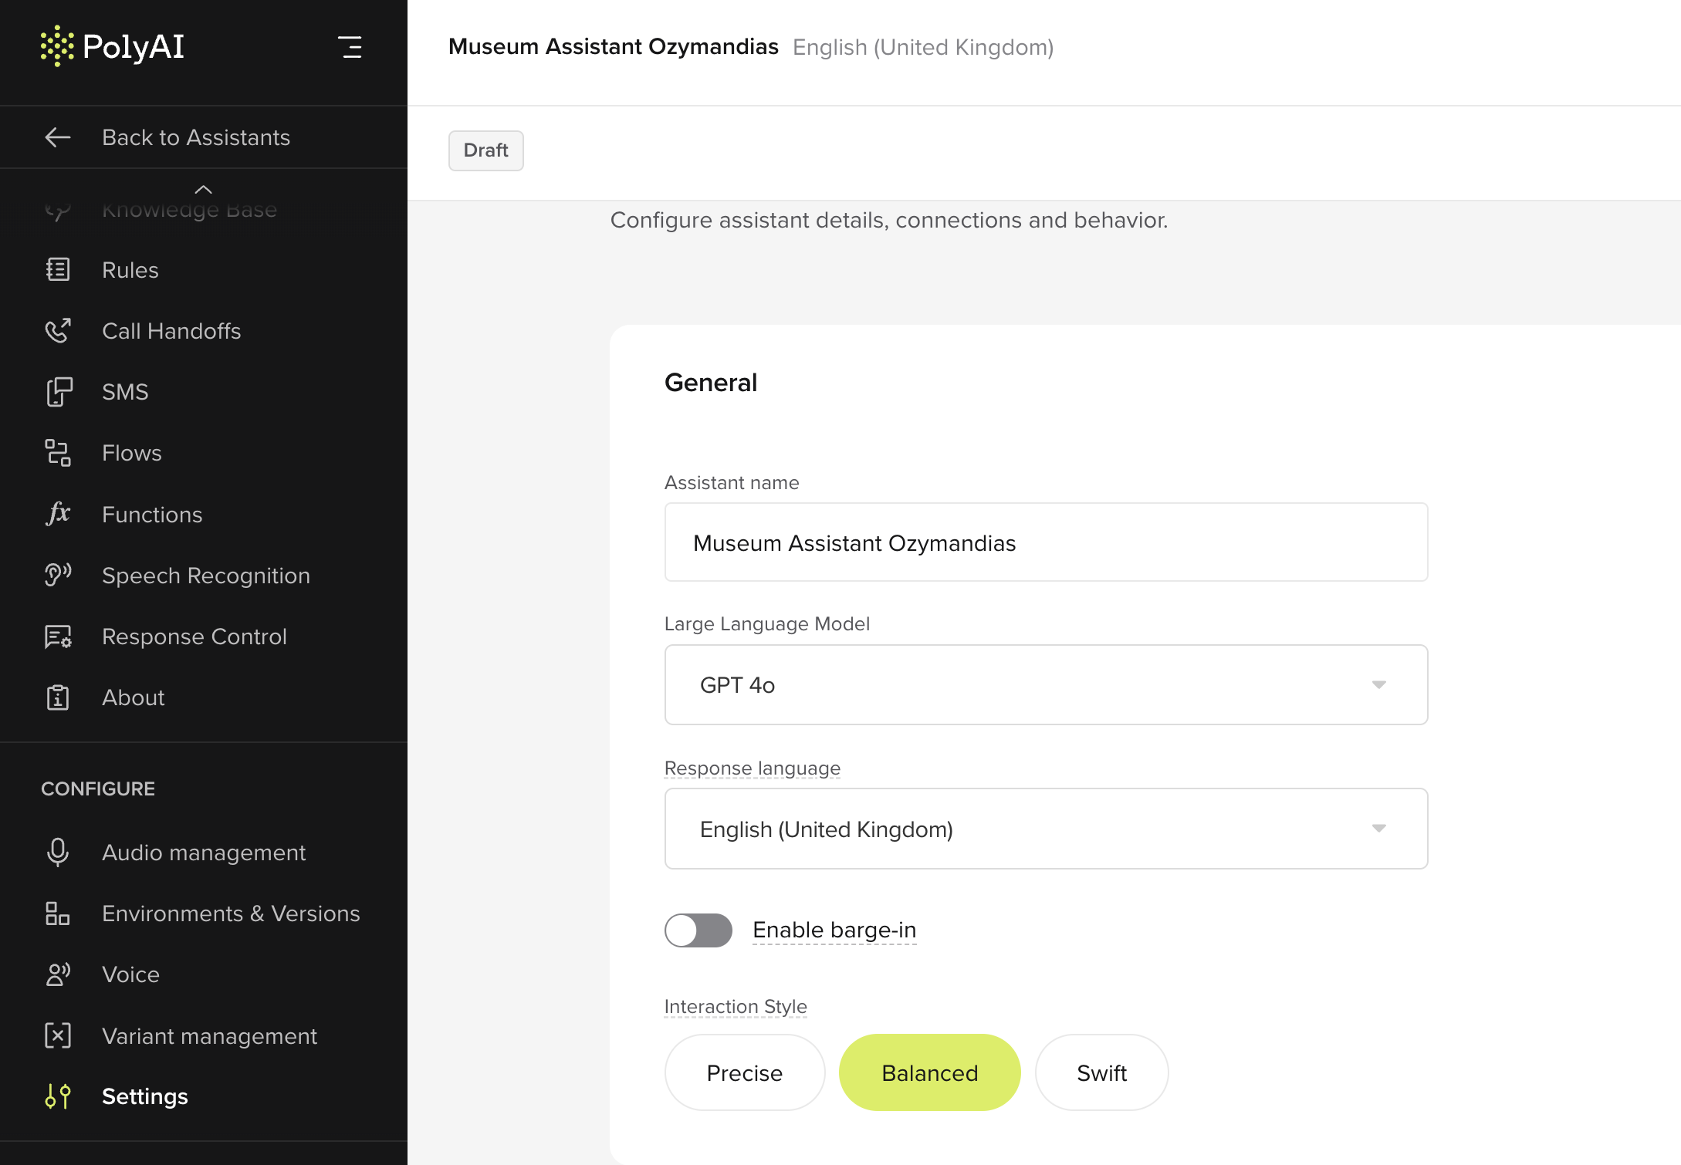Click the Flows diagram icon
The width and height of the screenshot is (1681, 1165).
58,453
